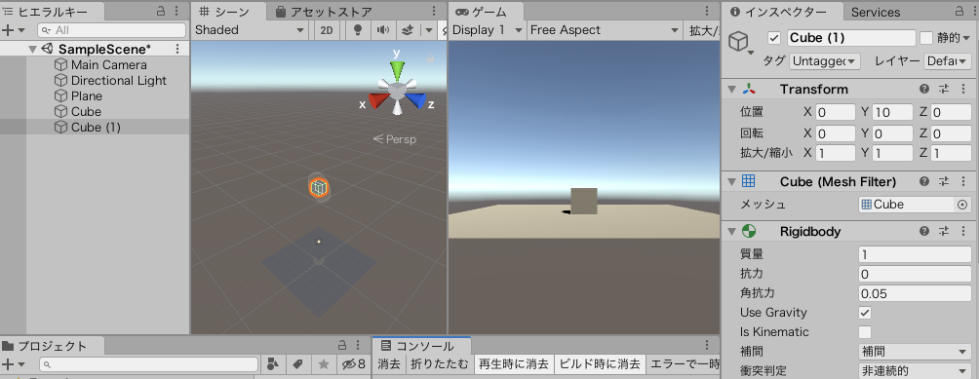979x379 pixels.
Task: Click the green Y axis gizmo cone
Action: point(398,70)
